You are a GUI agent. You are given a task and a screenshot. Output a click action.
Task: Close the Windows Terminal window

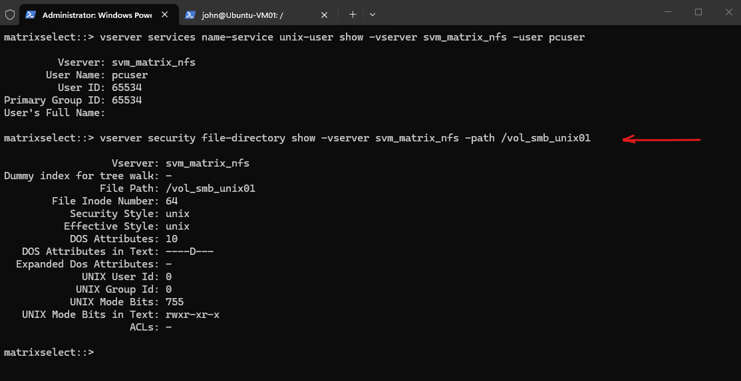[x=729, y=12]
